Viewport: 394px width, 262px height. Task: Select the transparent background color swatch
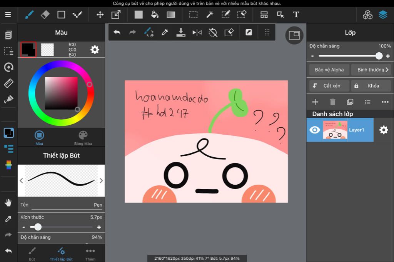click(47, 50)
